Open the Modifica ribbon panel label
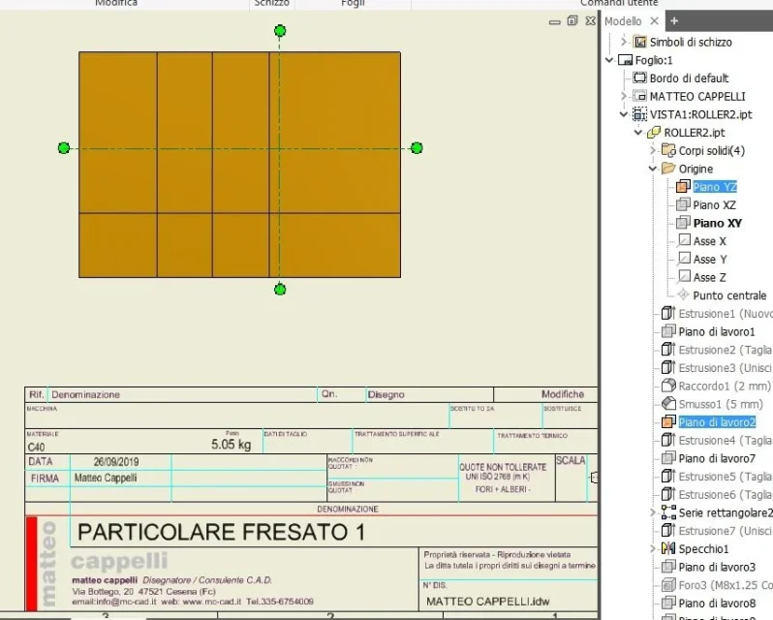This screenshot has height=620, width=773. coord(116,3)
